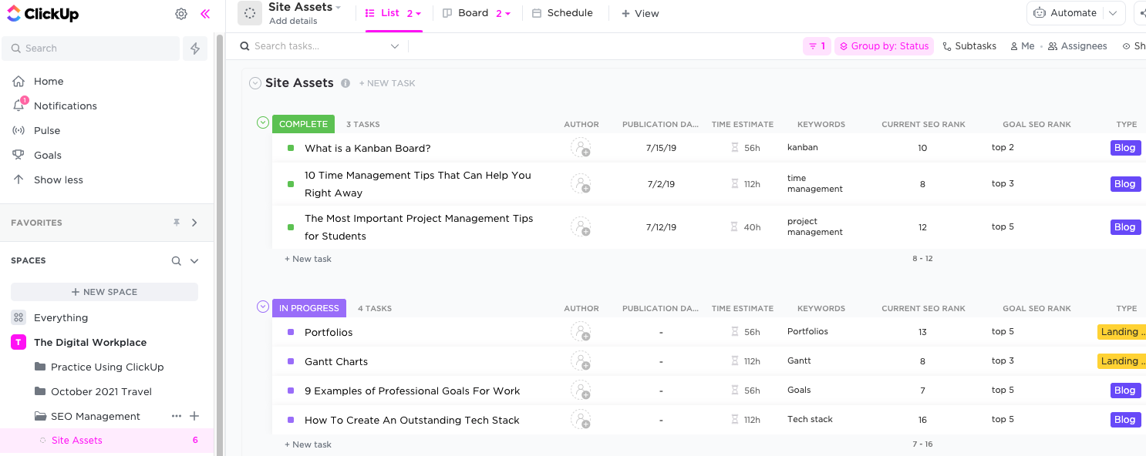Click plus icon beside SEO Management folder

tap(194, 416)
